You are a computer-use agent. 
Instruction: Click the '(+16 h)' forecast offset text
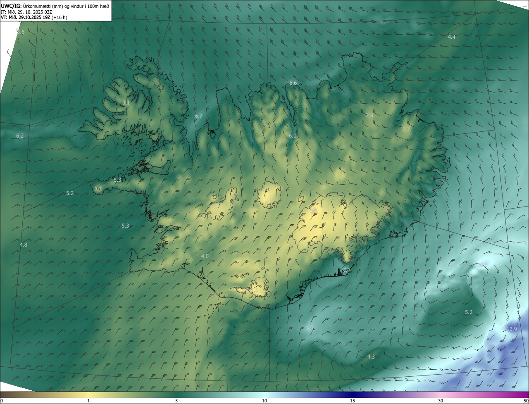pyautogui.click(x=60, y=17)
